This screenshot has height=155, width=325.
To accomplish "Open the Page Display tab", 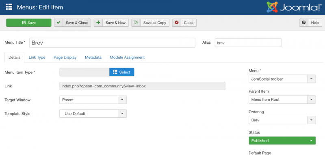I will click(65, 57).
